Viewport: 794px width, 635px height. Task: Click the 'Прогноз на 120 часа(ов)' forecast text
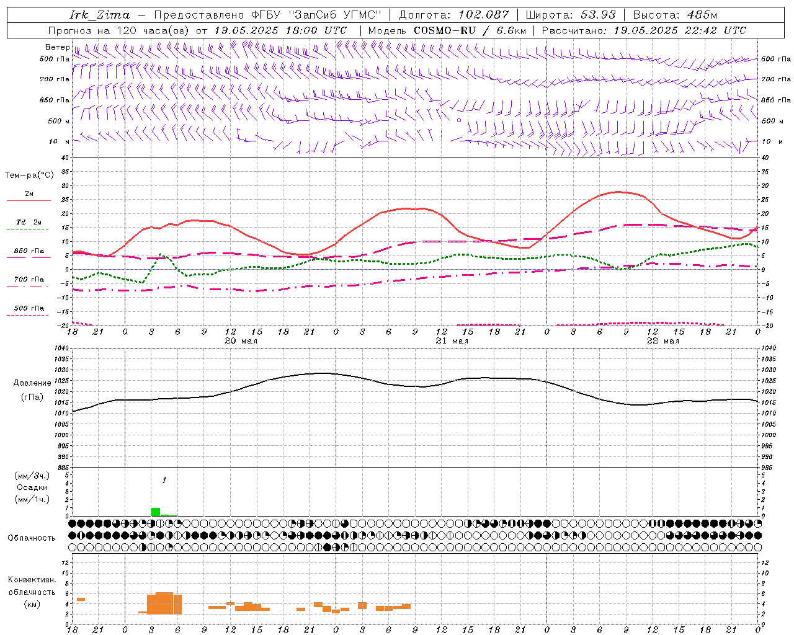120,30
